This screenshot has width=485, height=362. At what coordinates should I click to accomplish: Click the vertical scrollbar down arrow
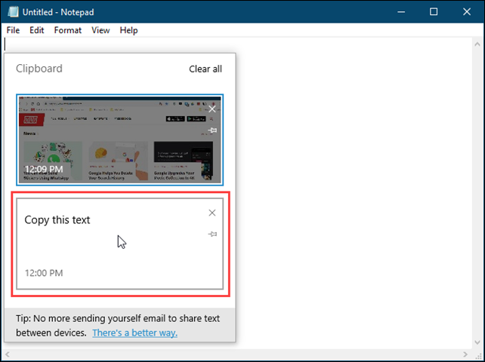[477, 342]
